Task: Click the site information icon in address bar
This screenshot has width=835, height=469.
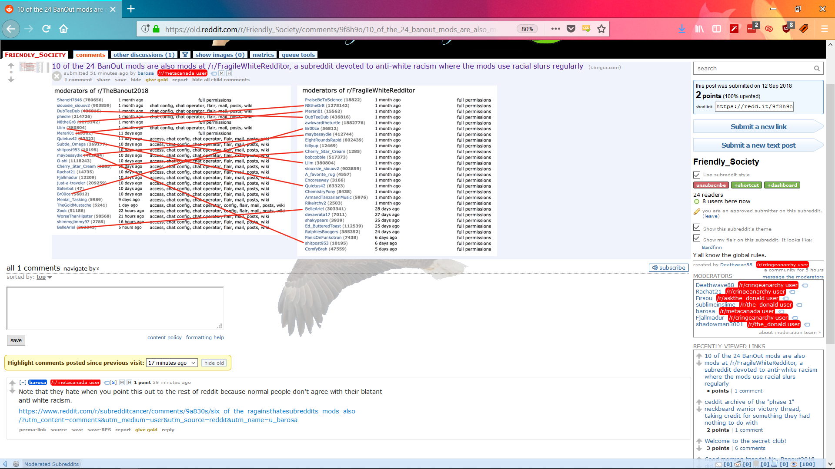Action: (145, 29)
